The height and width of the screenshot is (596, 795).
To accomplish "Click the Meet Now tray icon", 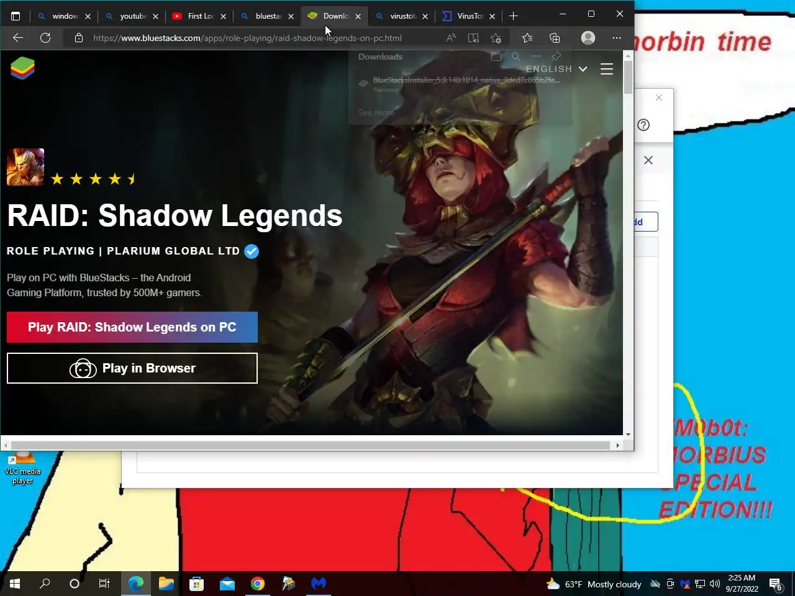I will click(670, 584).
